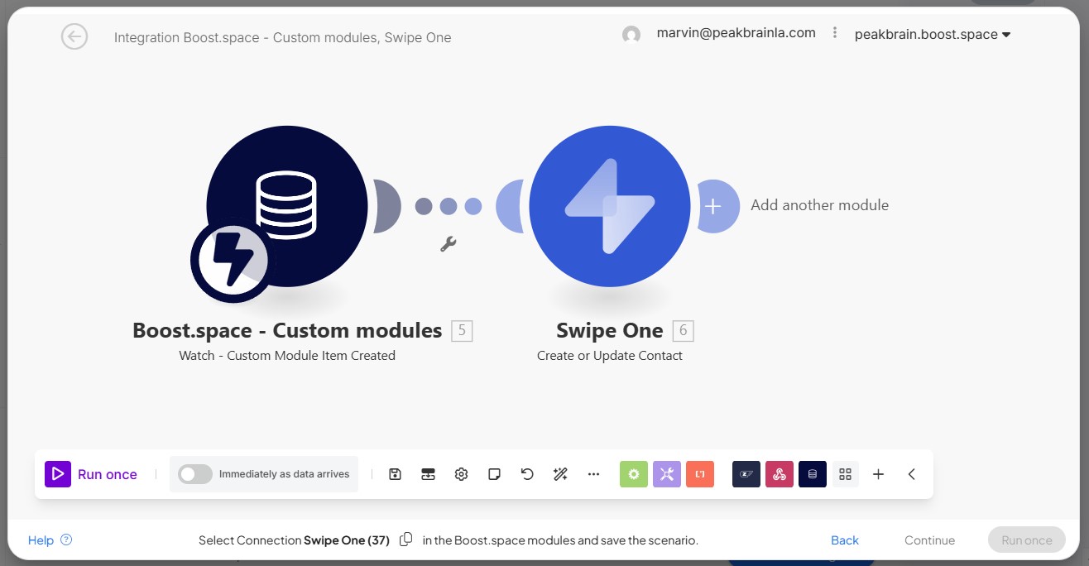
Task: Save the scenario with the disk icon
Action: pos(395,474)
